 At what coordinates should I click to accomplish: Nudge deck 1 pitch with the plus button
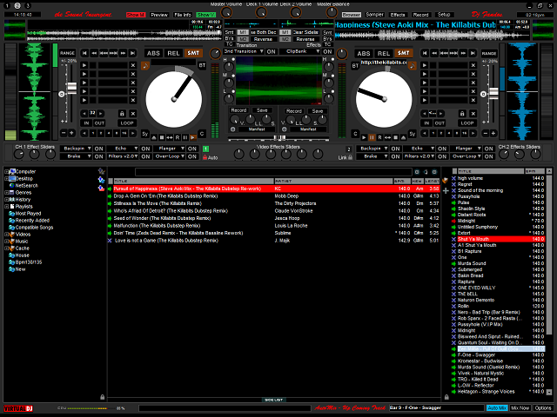pyautogui.click(x=71, y=133)
